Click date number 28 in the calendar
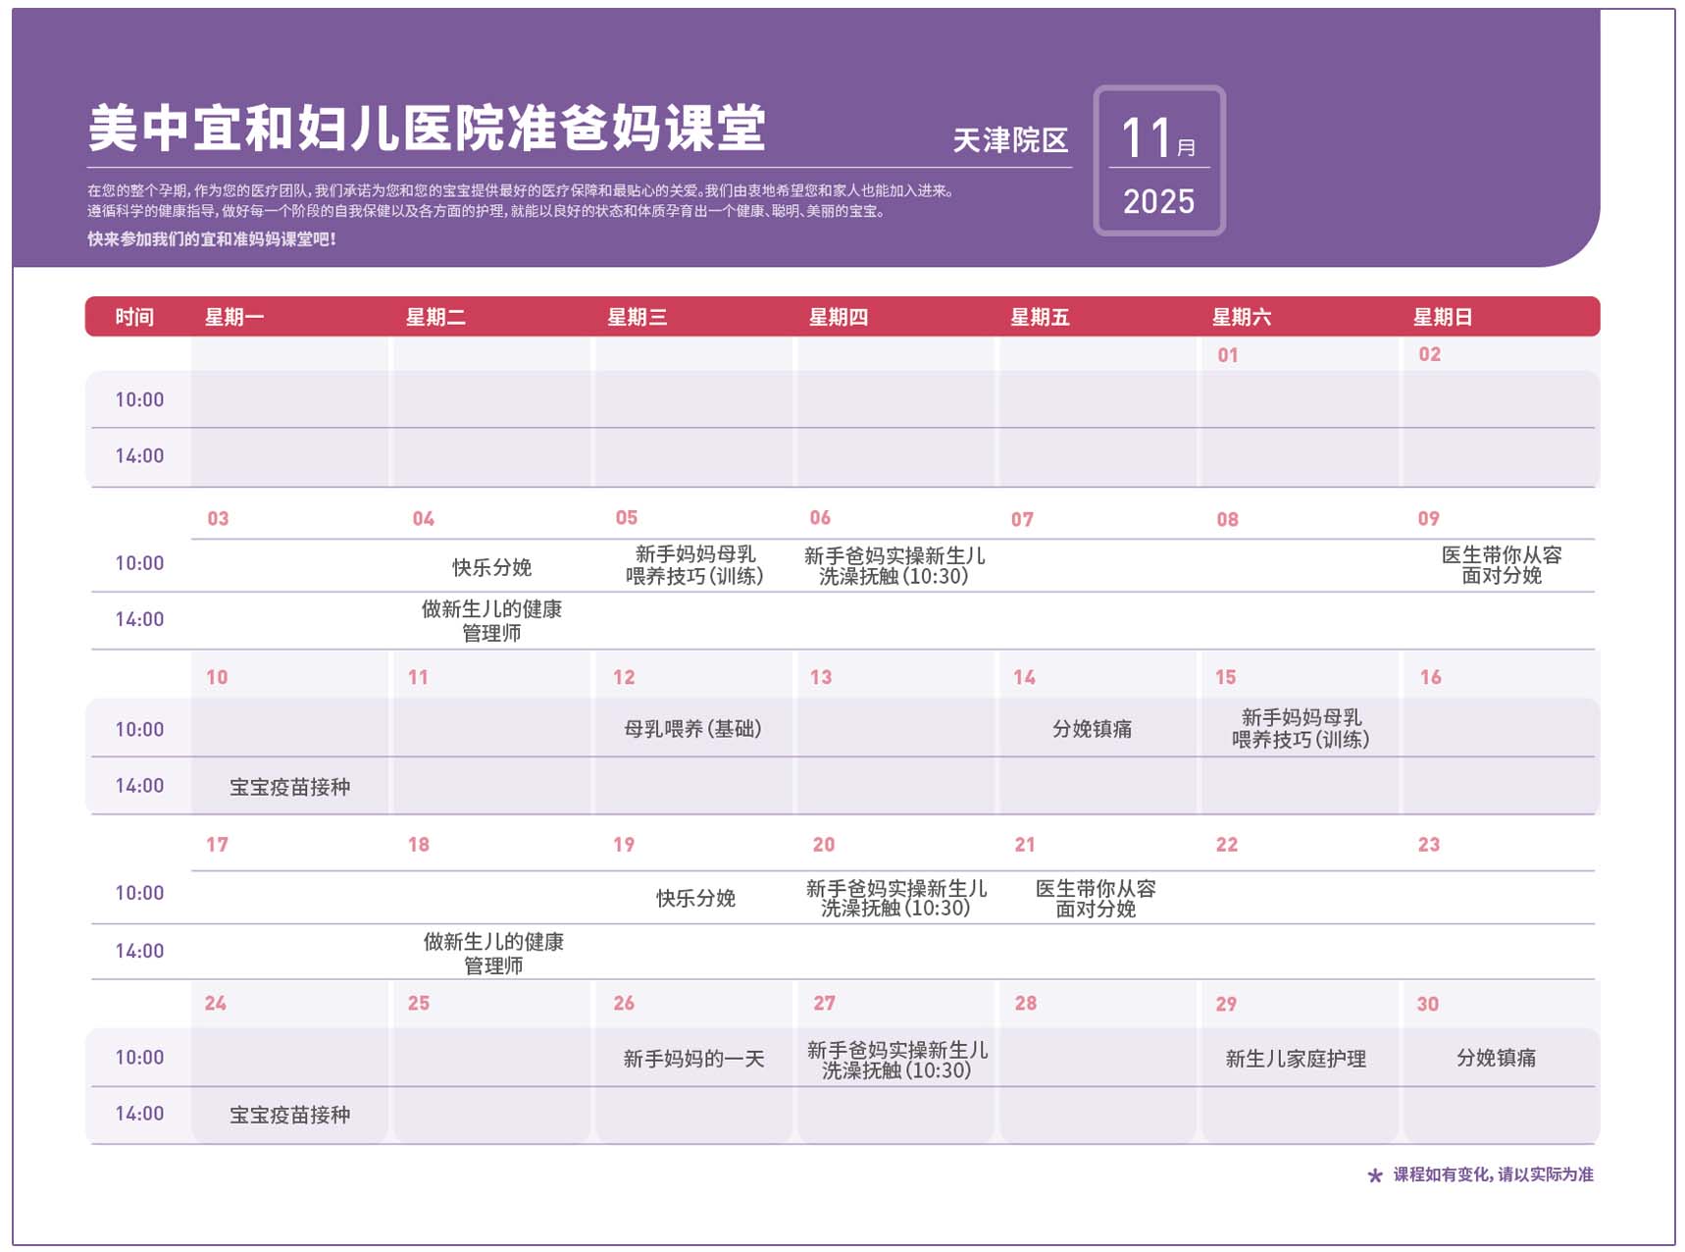This screenshot has height=1252, width=1685. 1025,1003
